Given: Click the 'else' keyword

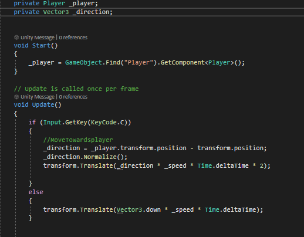Looking at the screenshot, I should [36, 192].
